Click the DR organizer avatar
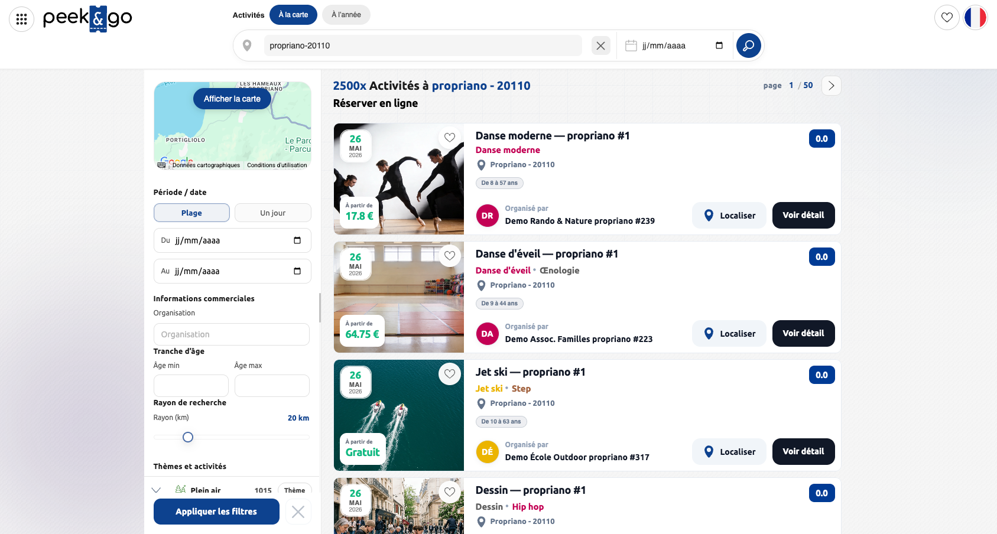Image resolution: width=997 pixels, height=534 pixels. [487, 216]
